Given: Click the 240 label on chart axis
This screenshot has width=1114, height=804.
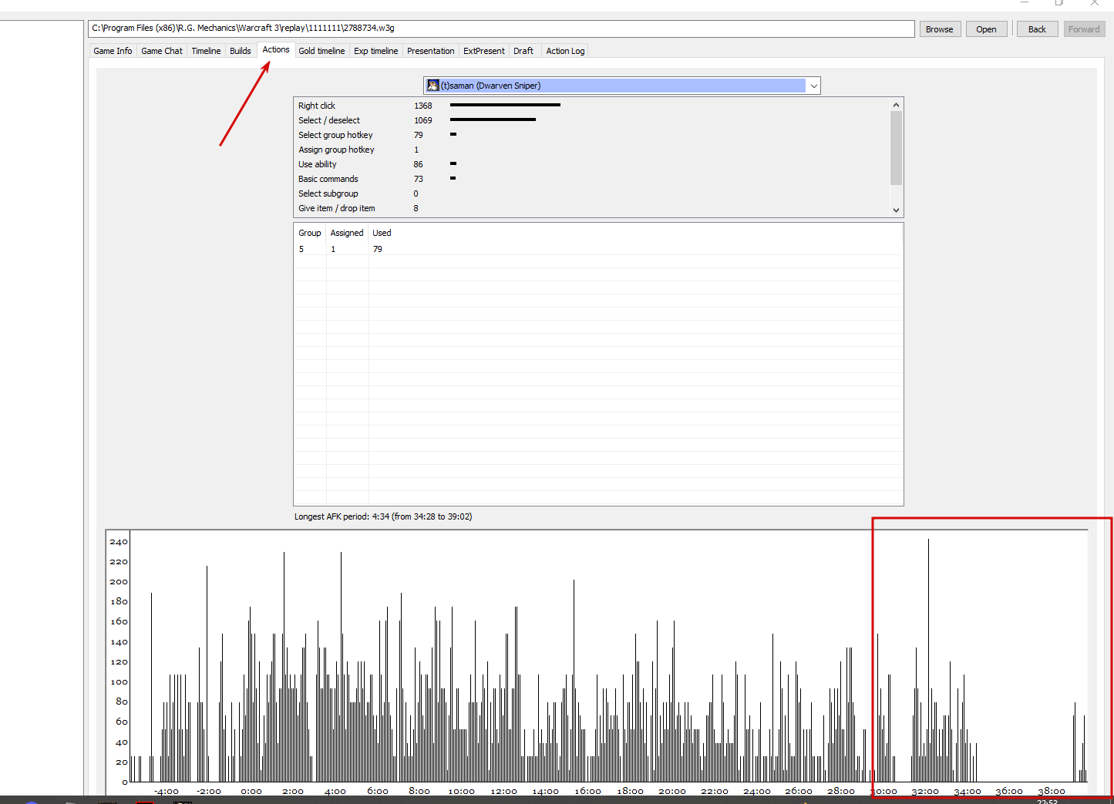Looking at the screenshot, I should pos(119,541).
